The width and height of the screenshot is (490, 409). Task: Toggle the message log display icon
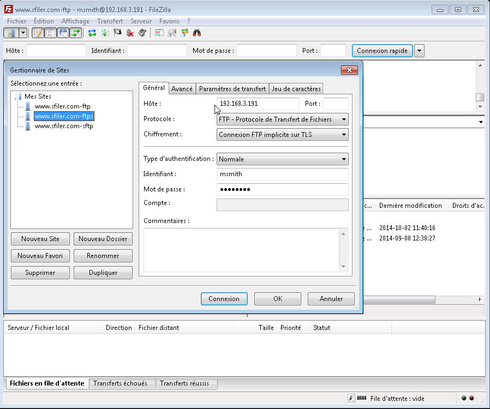(38, 33)
